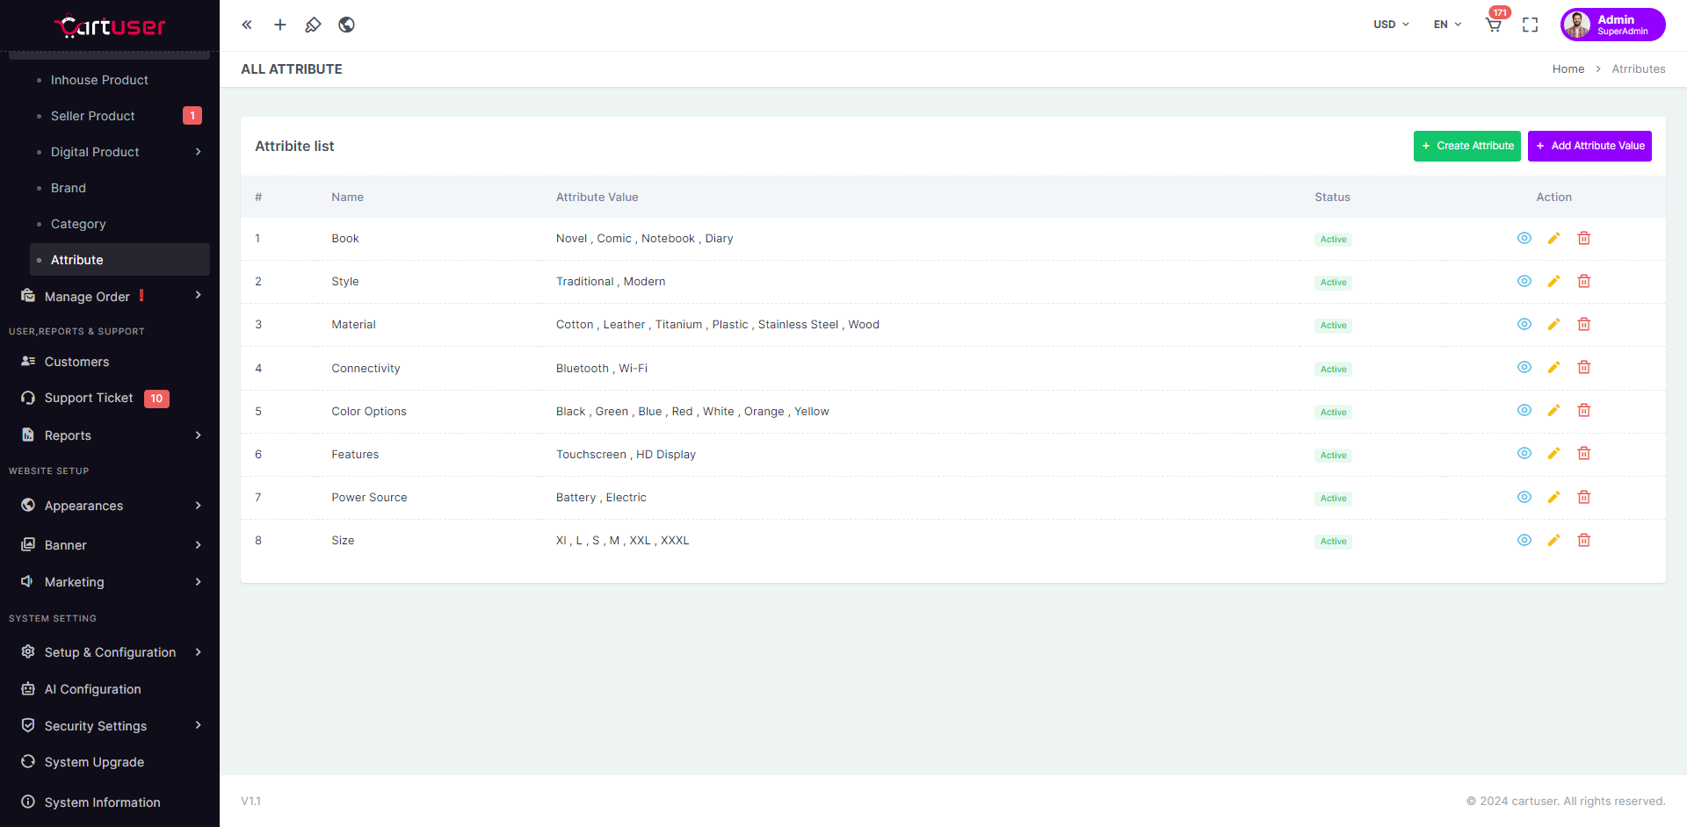Screen dimensions: 1687x827
Task: Open the Category sidebar item
Action: [78, 224]
